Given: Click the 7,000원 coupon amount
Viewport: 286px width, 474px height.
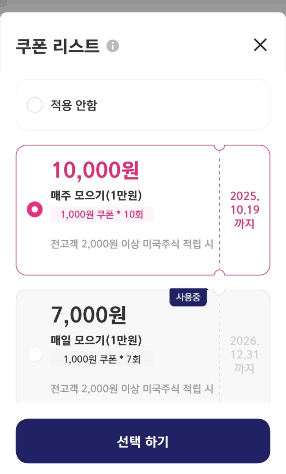Looking at the screenshot, I should point(89,315).
